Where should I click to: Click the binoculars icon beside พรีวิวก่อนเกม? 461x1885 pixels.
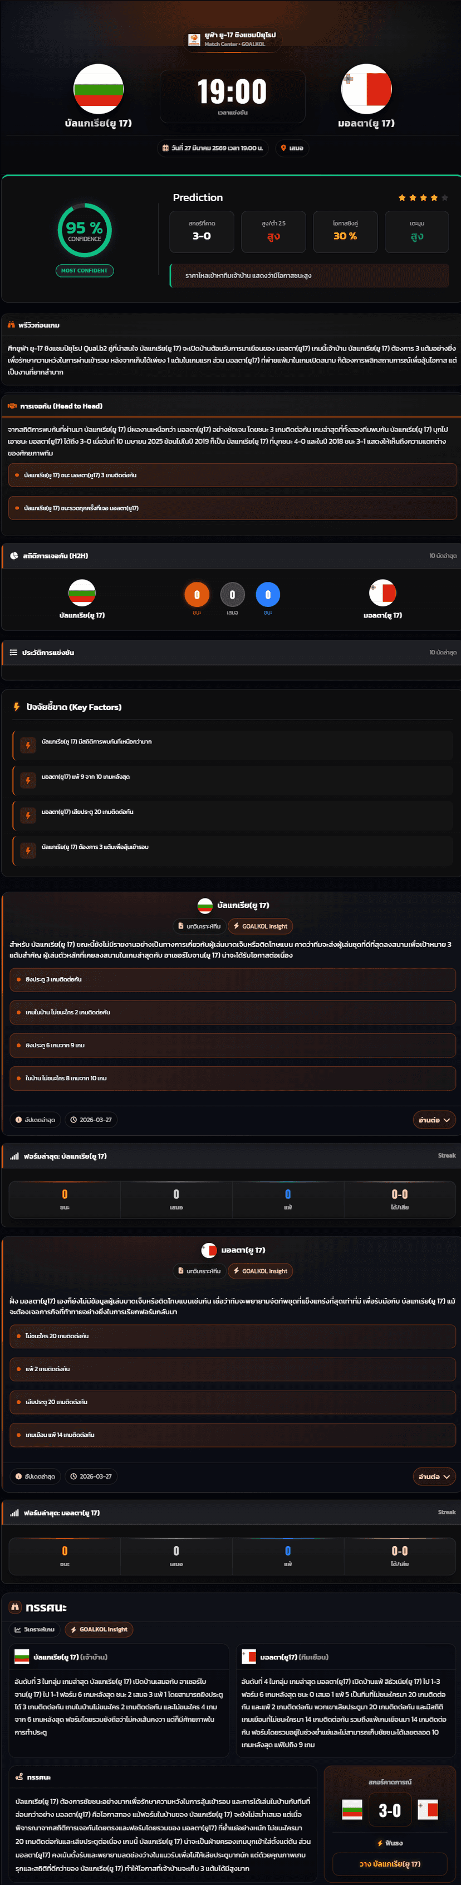(x=12, y=325)
